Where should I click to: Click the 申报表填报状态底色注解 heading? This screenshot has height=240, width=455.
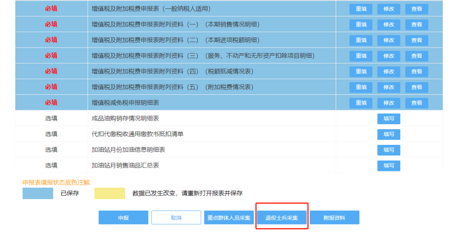(57, 182)
